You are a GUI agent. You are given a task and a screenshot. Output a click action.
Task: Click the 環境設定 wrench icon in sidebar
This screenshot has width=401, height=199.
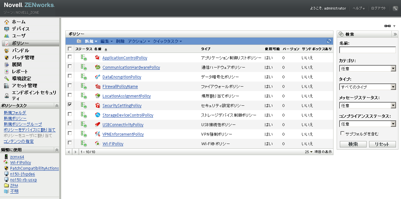(x=7, y=79)
